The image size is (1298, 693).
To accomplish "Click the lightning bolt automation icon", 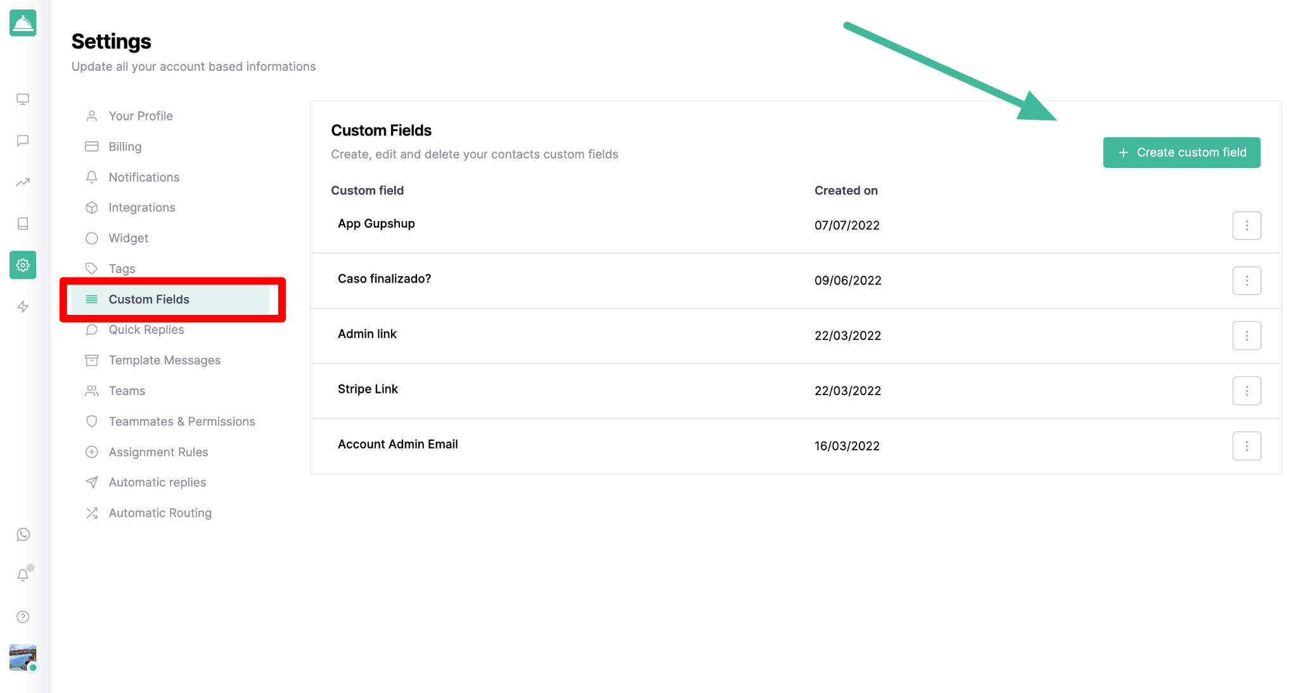I will [23, 307].
